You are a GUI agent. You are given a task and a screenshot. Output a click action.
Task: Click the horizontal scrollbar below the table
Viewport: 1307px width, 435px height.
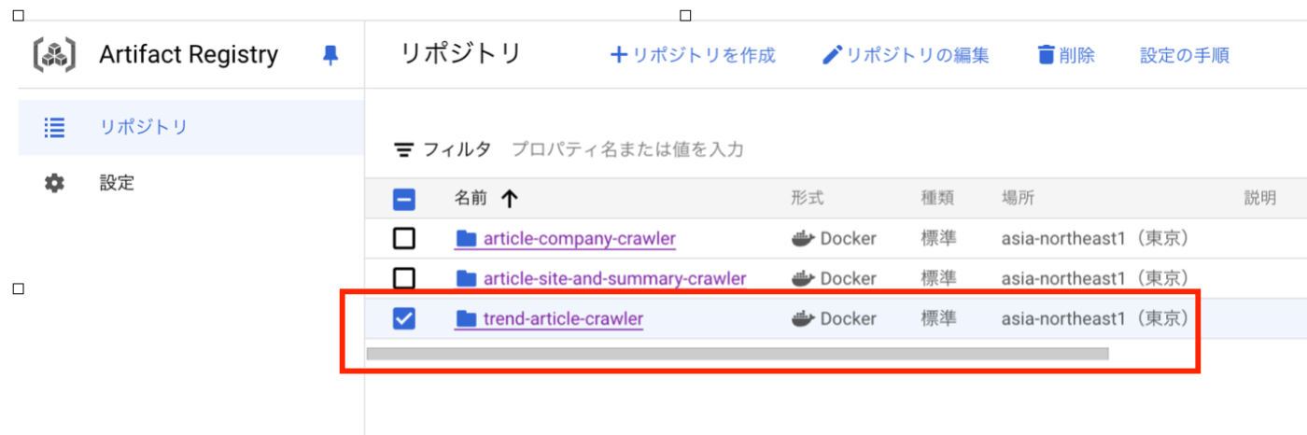[x=738, y=354]
